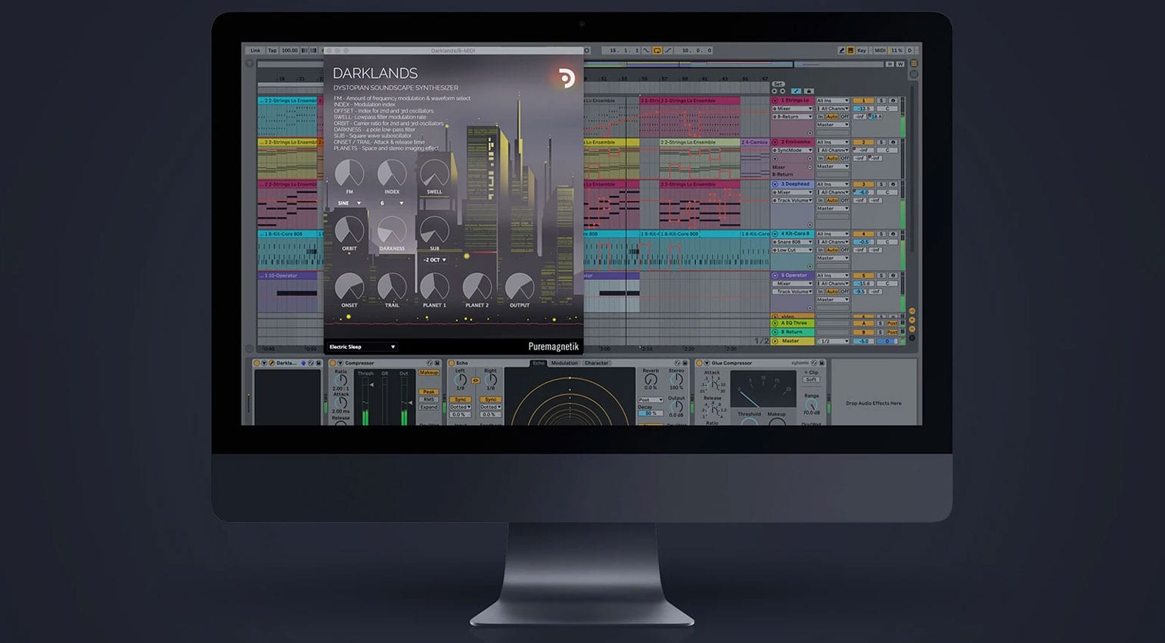
Task: Switch to Character tab in Echo device
Action: point(596,363)
